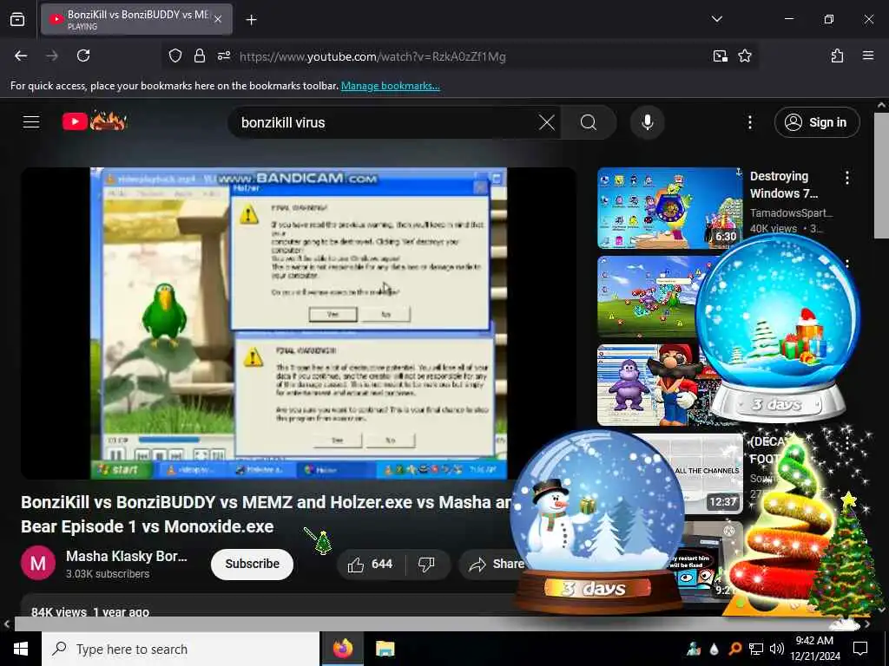
Task: Open Firefox View recent browsing
Action: tap(17, 19)
